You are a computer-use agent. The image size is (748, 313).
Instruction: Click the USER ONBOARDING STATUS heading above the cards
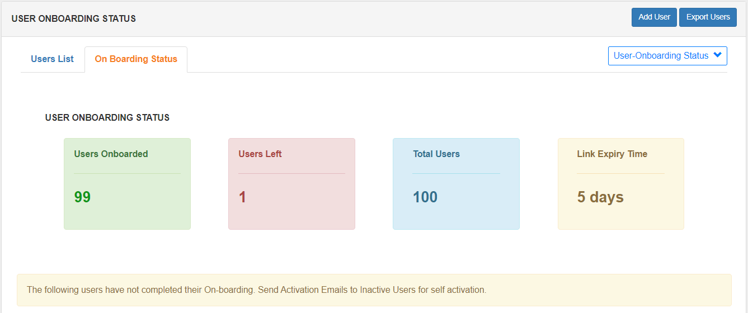pyautogui.click(x=107, y=118)
